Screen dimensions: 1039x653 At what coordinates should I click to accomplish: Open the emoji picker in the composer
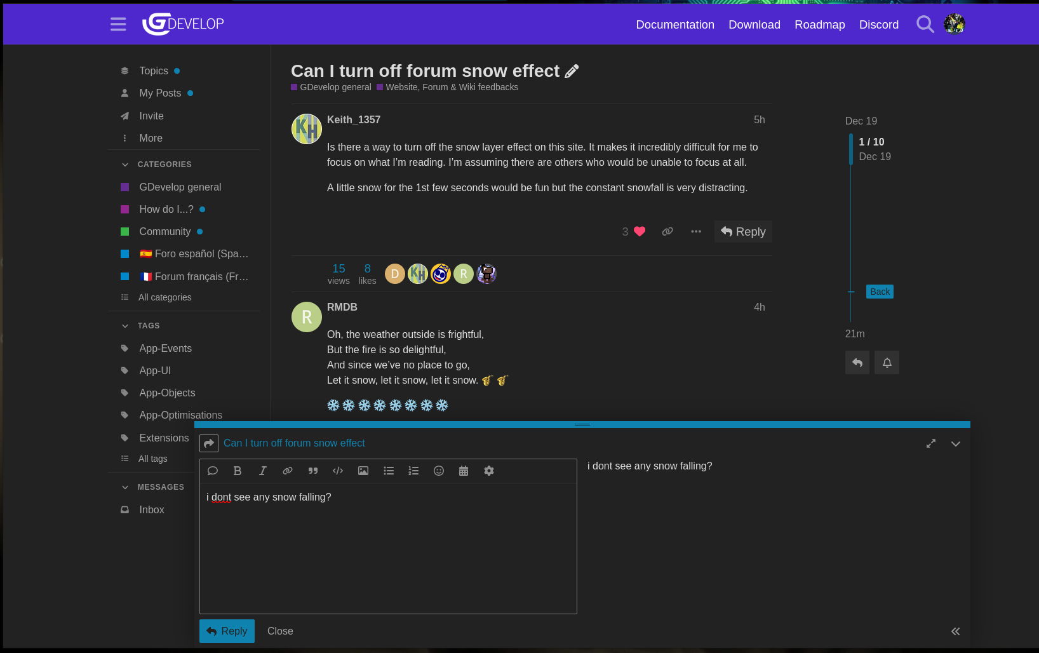[x=438, y=471]
